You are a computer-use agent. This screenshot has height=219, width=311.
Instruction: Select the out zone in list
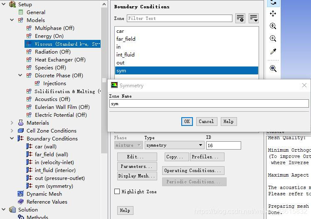click(186, 63)
